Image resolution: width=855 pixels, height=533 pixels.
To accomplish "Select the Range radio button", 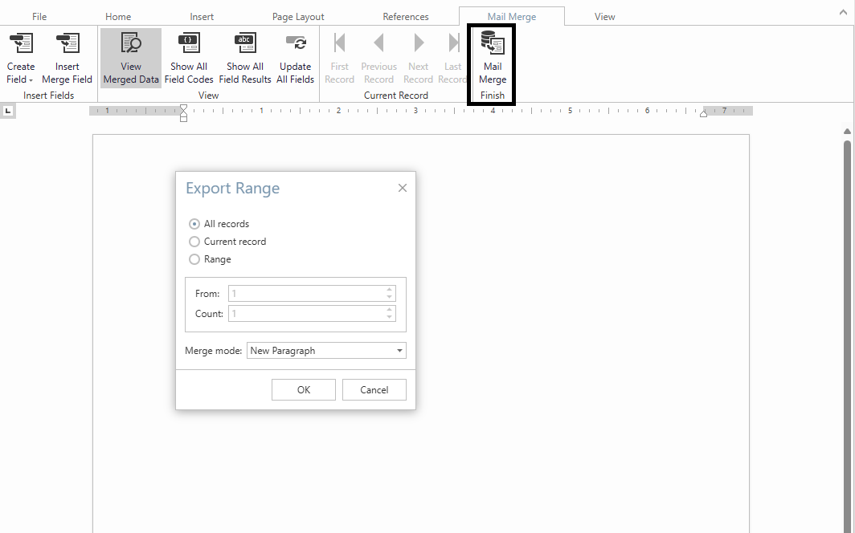I will (x=194, y=259).
